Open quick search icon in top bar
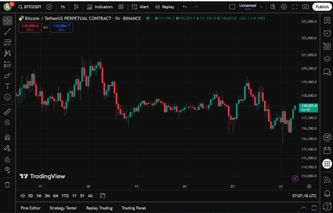Image resolution: width=333 pixels, height=213 pixels. pos(273,7)
